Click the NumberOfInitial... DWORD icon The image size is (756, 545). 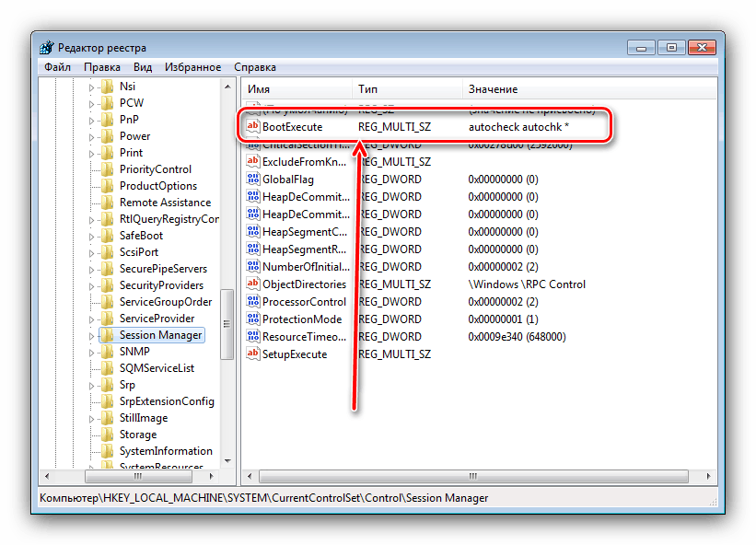click(x=252, y=266)
